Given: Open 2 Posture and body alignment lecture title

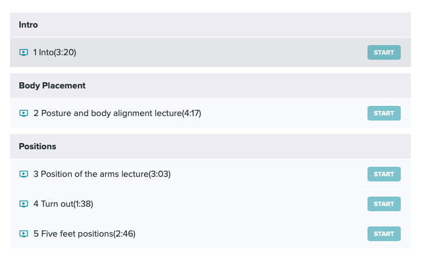Looking at the screenshot, I should click(117, 113).
